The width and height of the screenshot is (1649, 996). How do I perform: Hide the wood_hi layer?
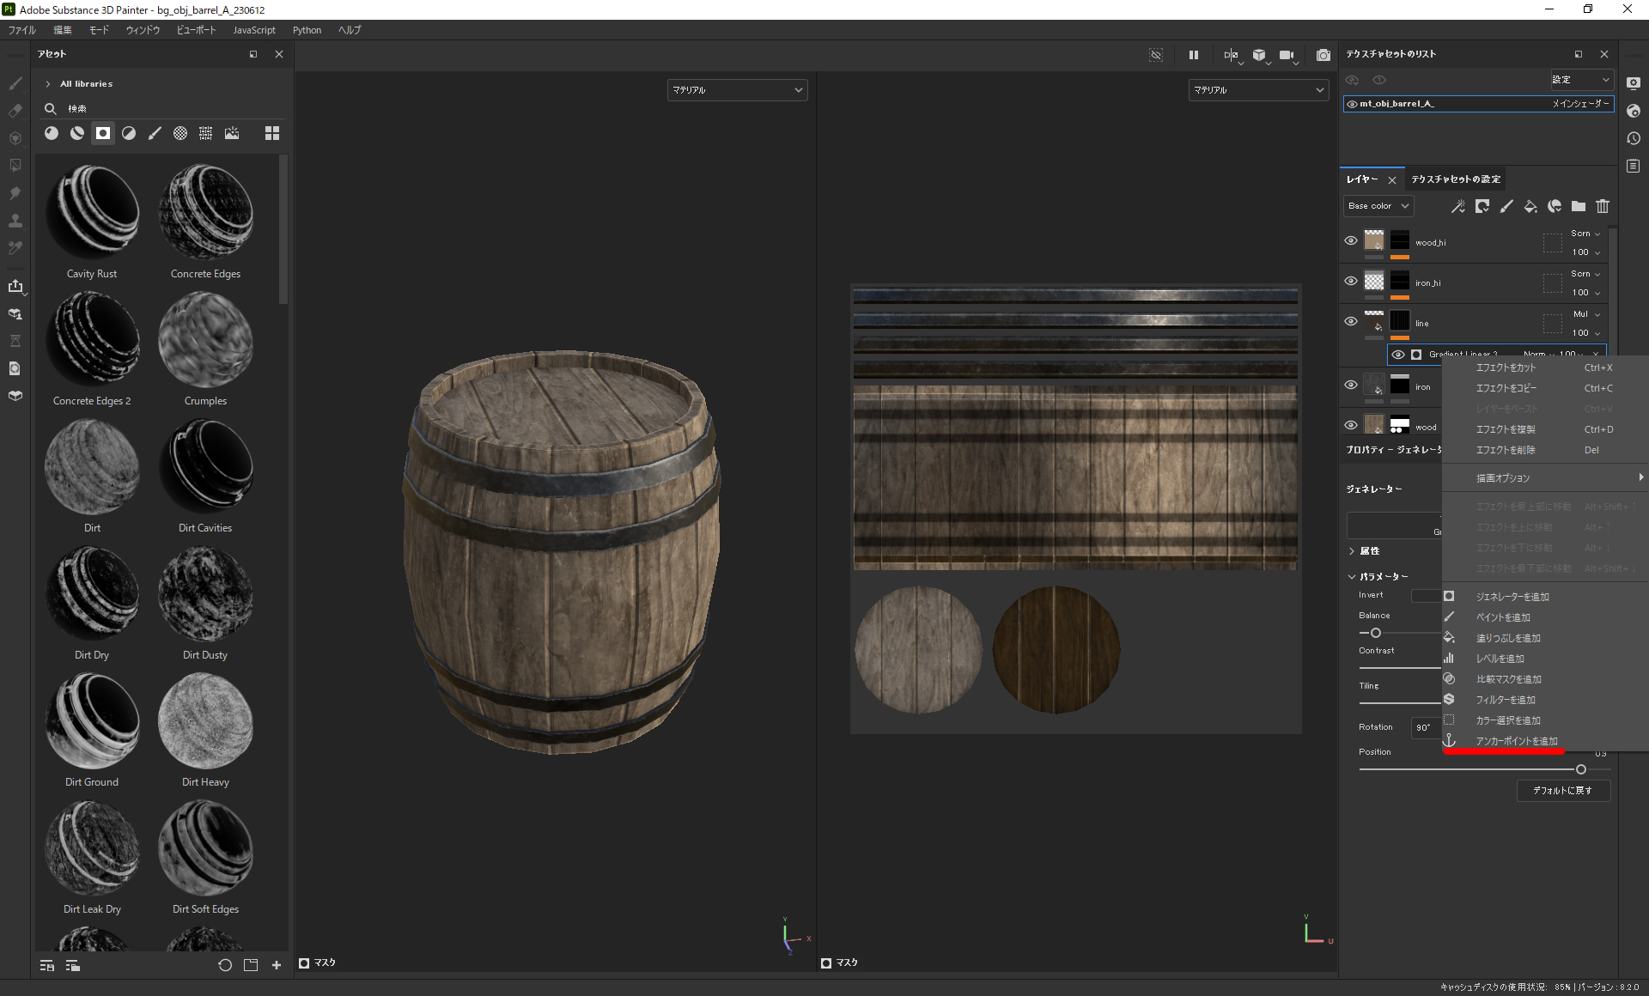pyautogui.click(x=1351, y=240)
